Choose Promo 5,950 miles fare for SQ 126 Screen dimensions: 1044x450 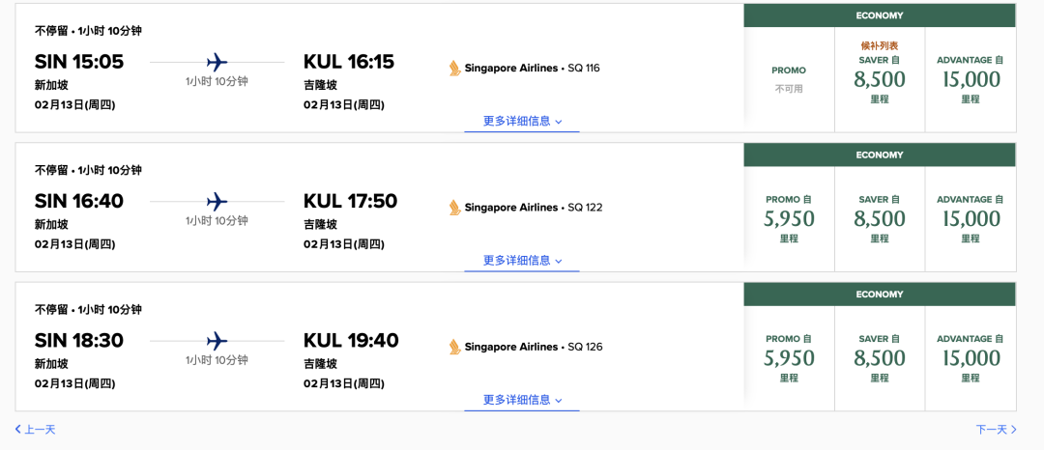click(x=789, y=358)
